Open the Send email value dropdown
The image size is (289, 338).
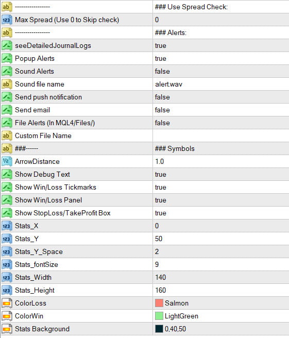pos(221,110)
